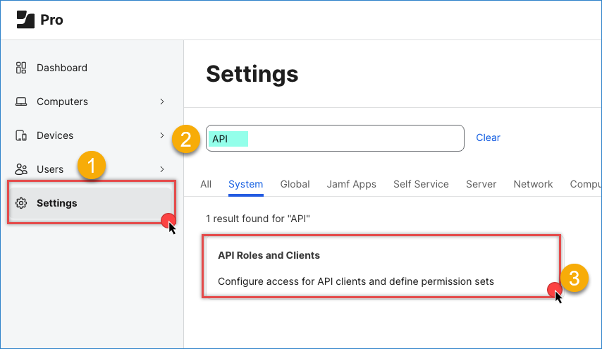Click the Devices icon in sidebar
The width and height of the screenshot is (602, 349).
coord(21,135)
